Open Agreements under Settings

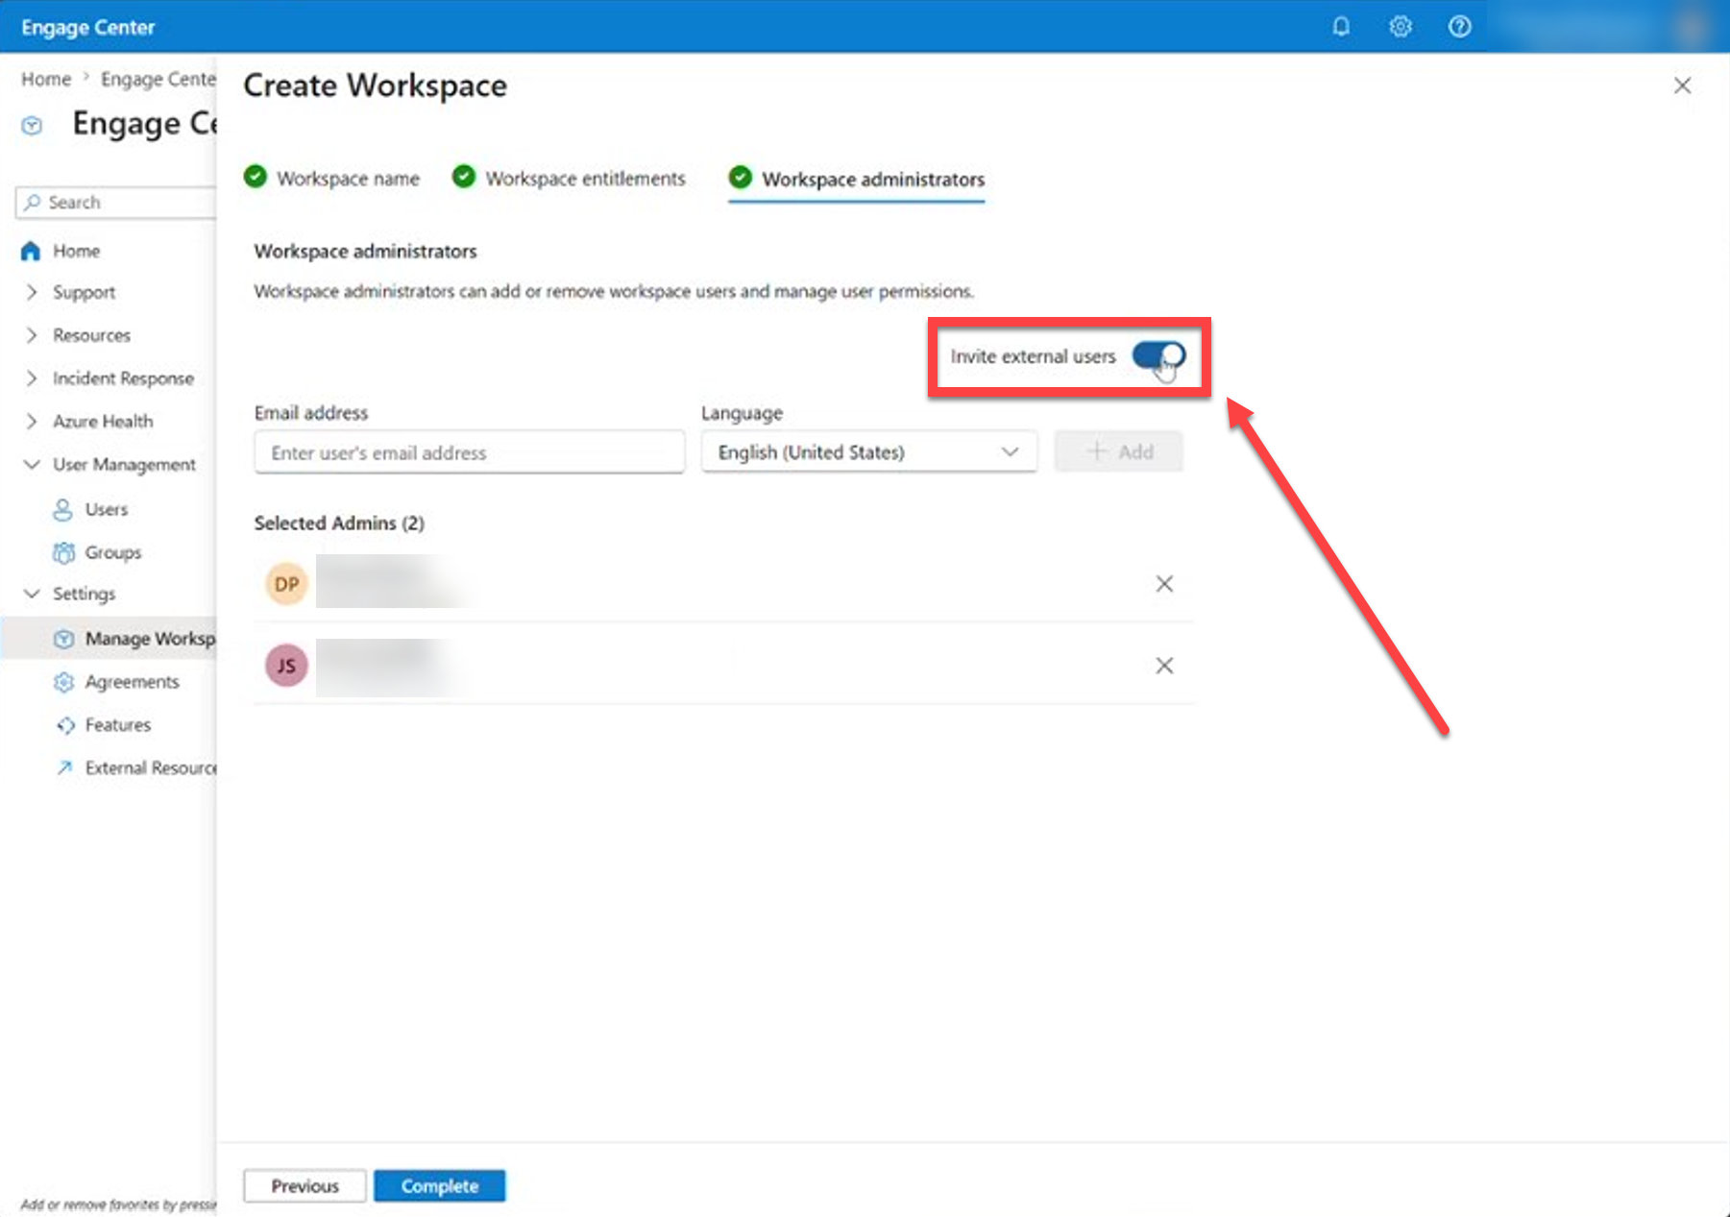click(132, 682)
